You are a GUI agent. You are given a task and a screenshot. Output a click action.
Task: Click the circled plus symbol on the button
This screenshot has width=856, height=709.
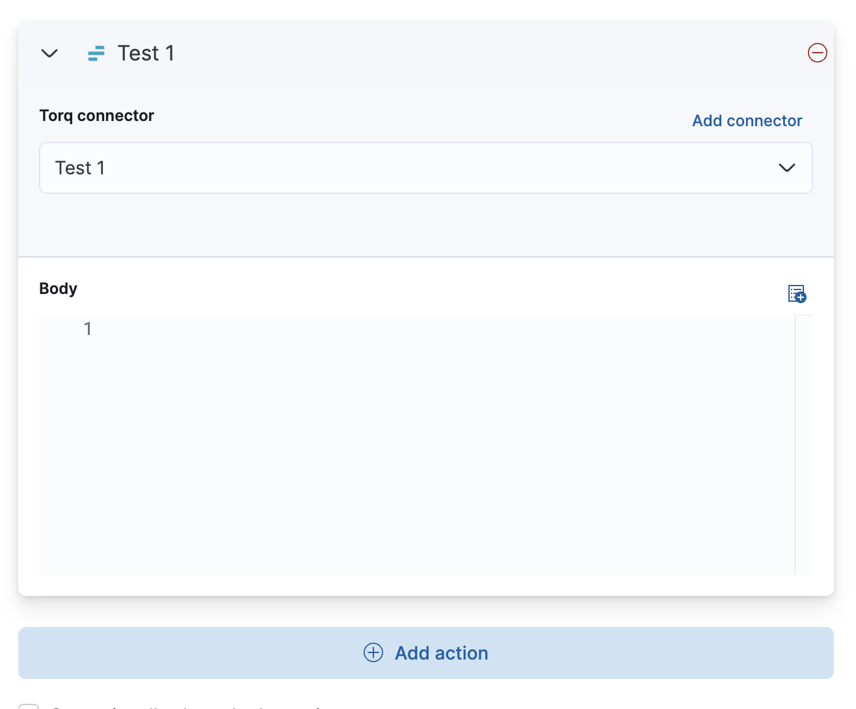point(373,652)
